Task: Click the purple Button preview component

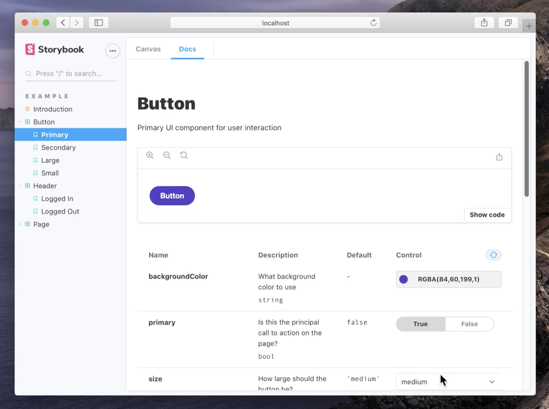Action: coord(172,196)
